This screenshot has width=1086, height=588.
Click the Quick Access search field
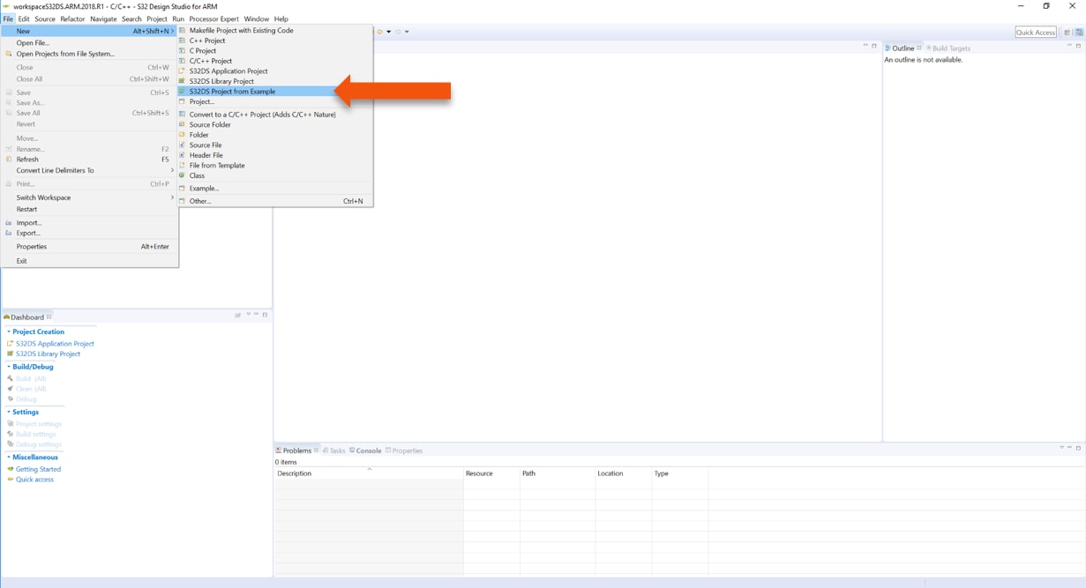pos(1036,33)
